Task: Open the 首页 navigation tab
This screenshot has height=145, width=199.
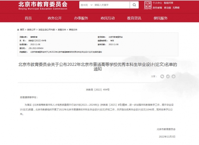Action: click(28, 18)
